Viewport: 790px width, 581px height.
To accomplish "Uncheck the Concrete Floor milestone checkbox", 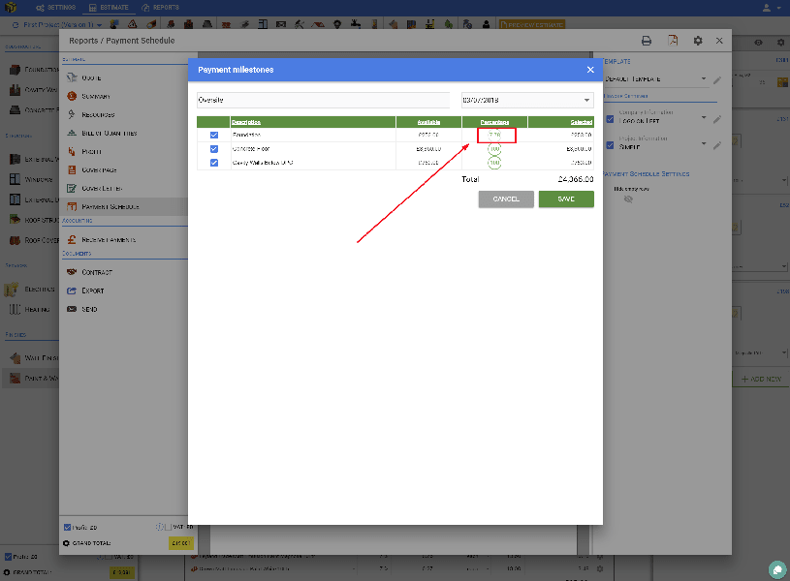I will coord(214,149).
